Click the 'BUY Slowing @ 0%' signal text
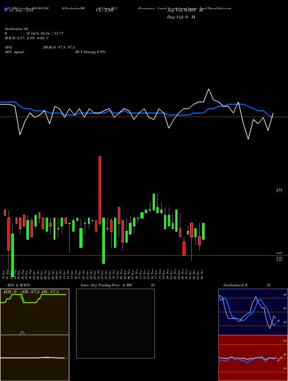Image resolution: width=288 pixels, height=381 pixels. click(90, 52)
